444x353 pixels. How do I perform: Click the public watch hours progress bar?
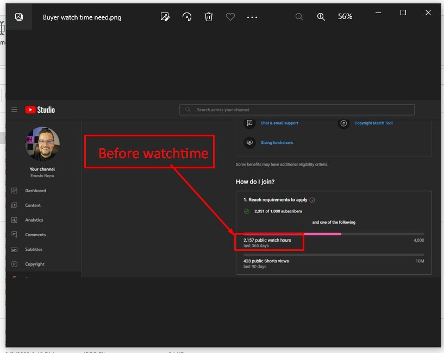click(x=334, y=234)
